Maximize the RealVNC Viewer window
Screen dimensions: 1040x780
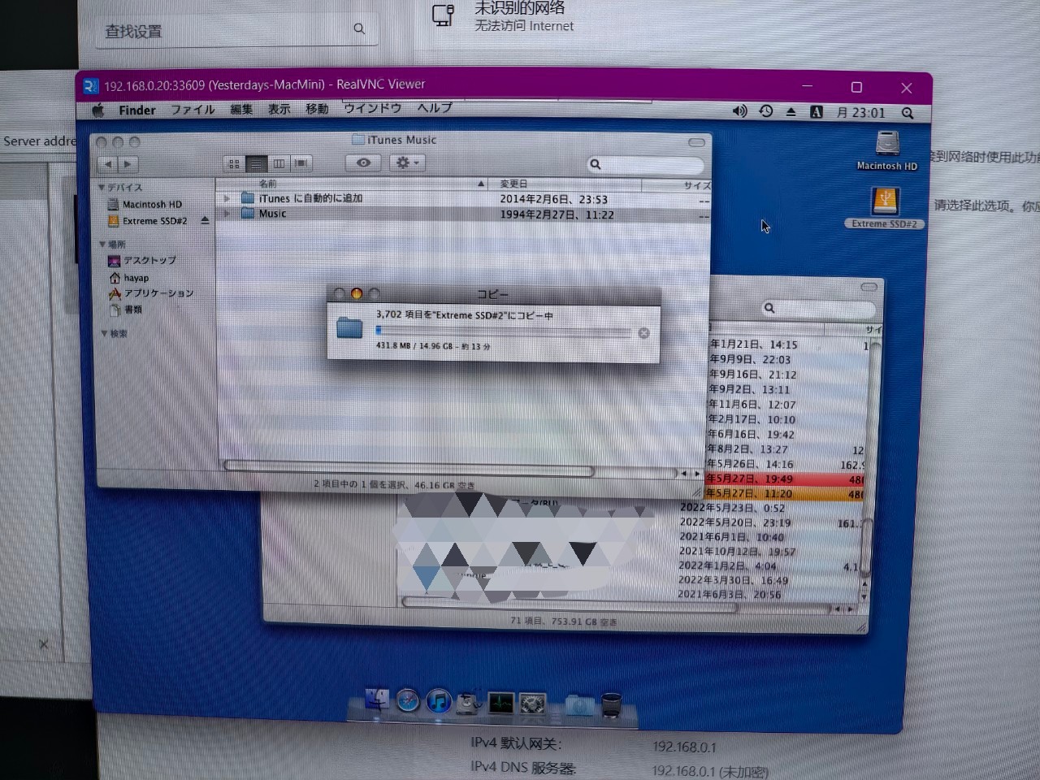coord(856,87)
